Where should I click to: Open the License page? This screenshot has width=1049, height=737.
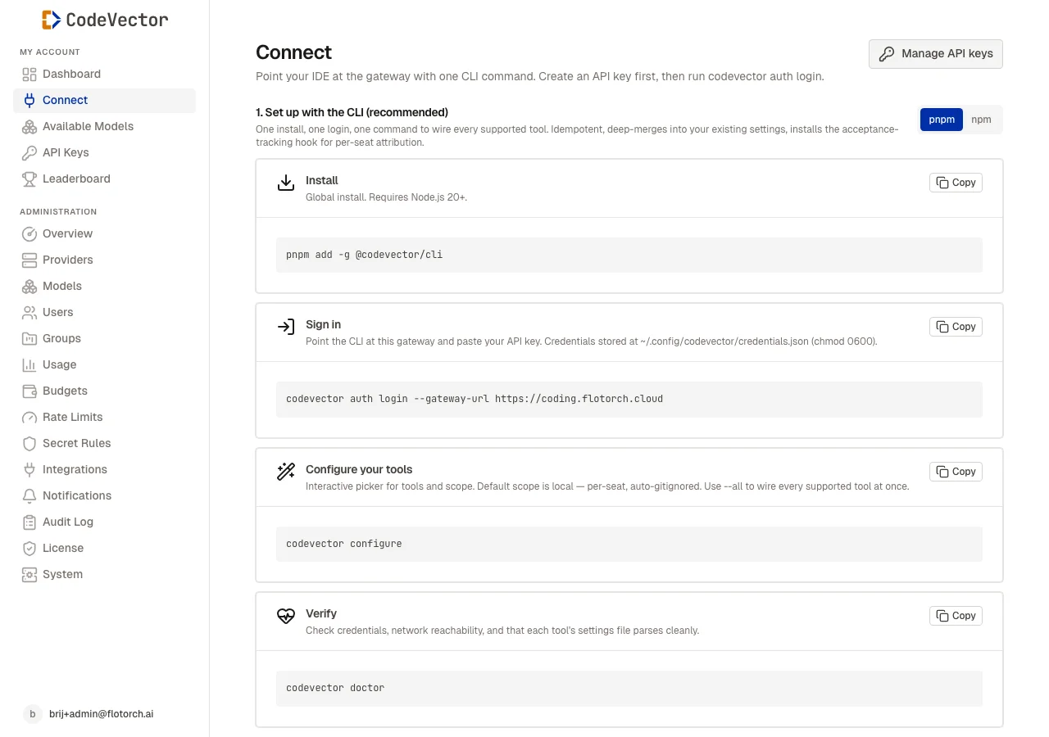(x=105, y=549)
